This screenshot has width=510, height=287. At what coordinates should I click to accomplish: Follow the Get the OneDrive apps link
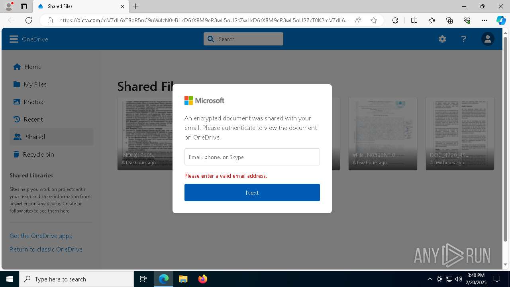[x=41, y=236]
